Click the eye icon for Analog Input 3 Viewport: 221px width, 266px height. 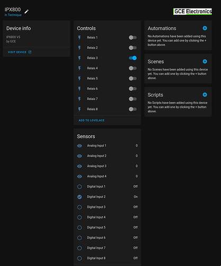79,166
